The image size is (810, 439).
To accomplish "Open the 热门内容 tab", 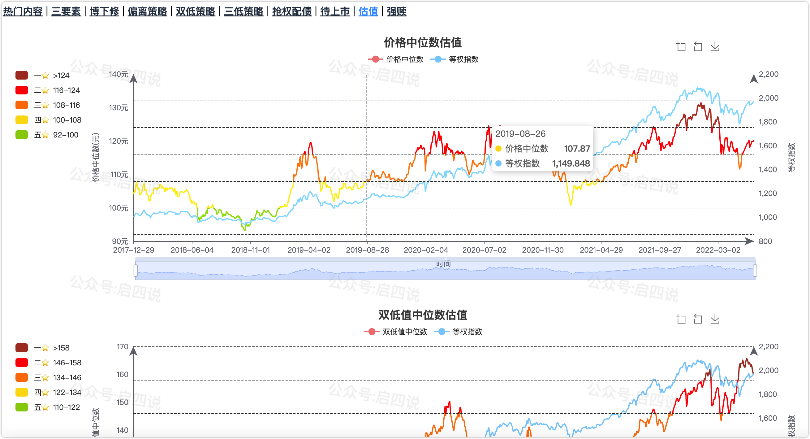I will click(x=23, y=12).
